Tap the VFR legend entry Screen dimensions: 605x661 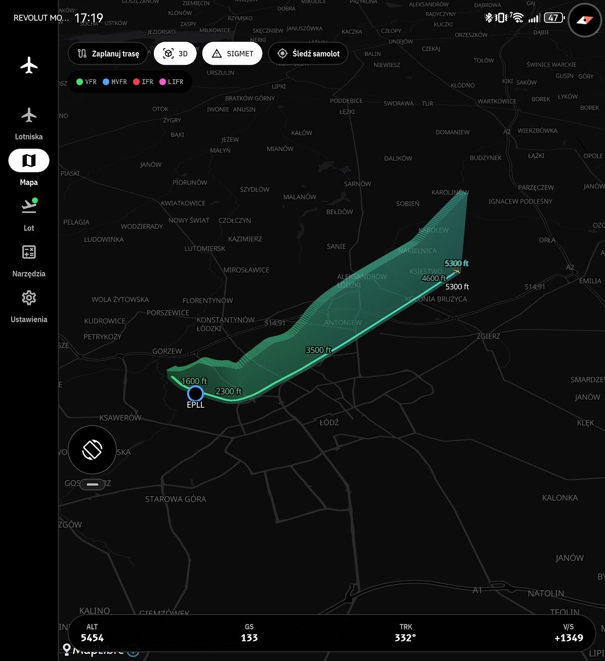coord(87,82)
